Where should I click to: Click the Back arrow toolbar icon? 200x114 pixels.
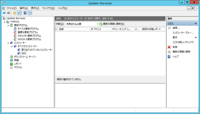(4, 13)
